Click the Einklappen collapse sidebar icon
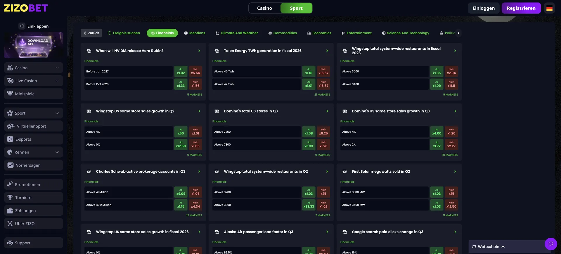Screen dimensions: 561x254 click(x=22, y=26)
